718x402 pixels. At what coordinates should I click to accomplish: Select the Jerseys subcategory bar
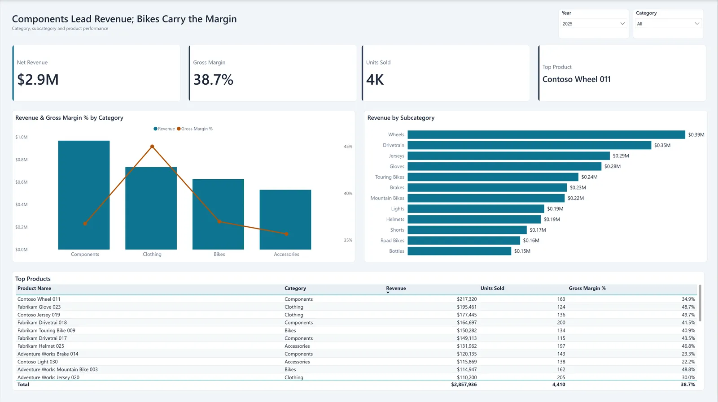tap(509, 156)
